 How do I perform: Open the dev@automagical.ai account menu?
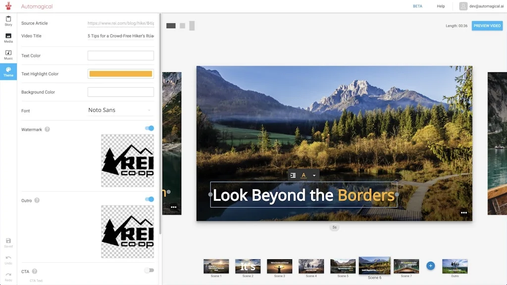pyautogui.click(x=480, y=6)
